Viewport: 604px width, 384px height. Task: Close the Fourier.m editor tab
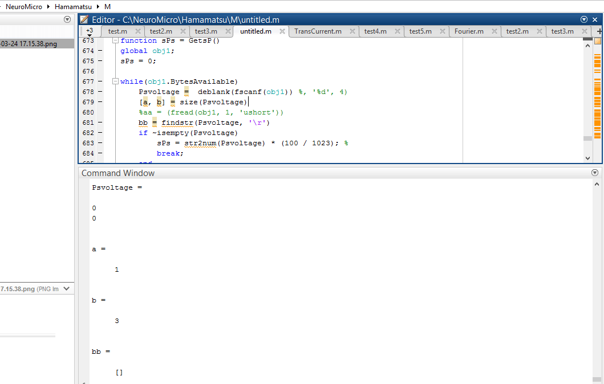(494, 31)
